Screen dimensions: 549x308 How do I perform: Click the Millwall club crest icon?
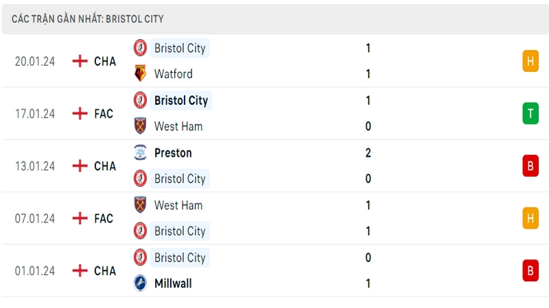point(140,283)
